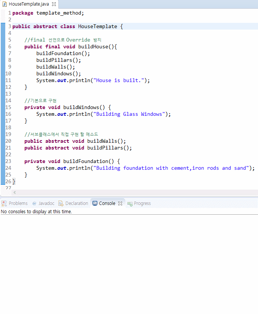The image size is (258, 314).
Task: Click the 'package template_method;' line
Action: coord(48,13)
